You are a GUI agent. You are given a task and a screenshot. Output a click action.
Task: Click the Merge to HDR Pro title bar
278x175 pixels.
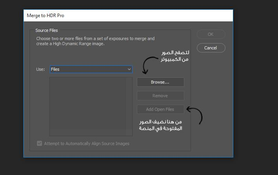click(x=128, y=16)
